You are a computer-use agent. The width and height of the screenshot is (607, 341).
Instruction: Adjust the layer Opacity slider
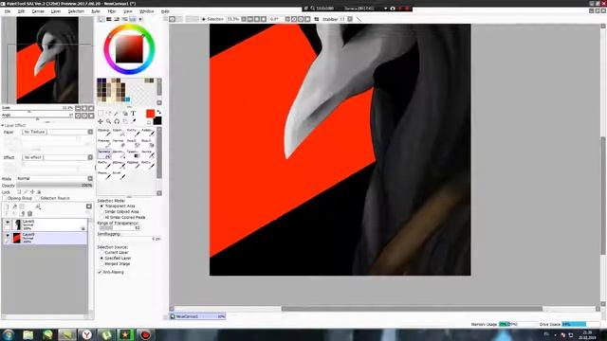[x=55, y=186]
